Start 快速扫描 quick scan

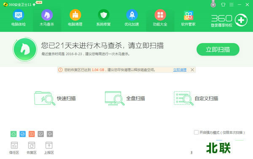(x=55, y=98)
